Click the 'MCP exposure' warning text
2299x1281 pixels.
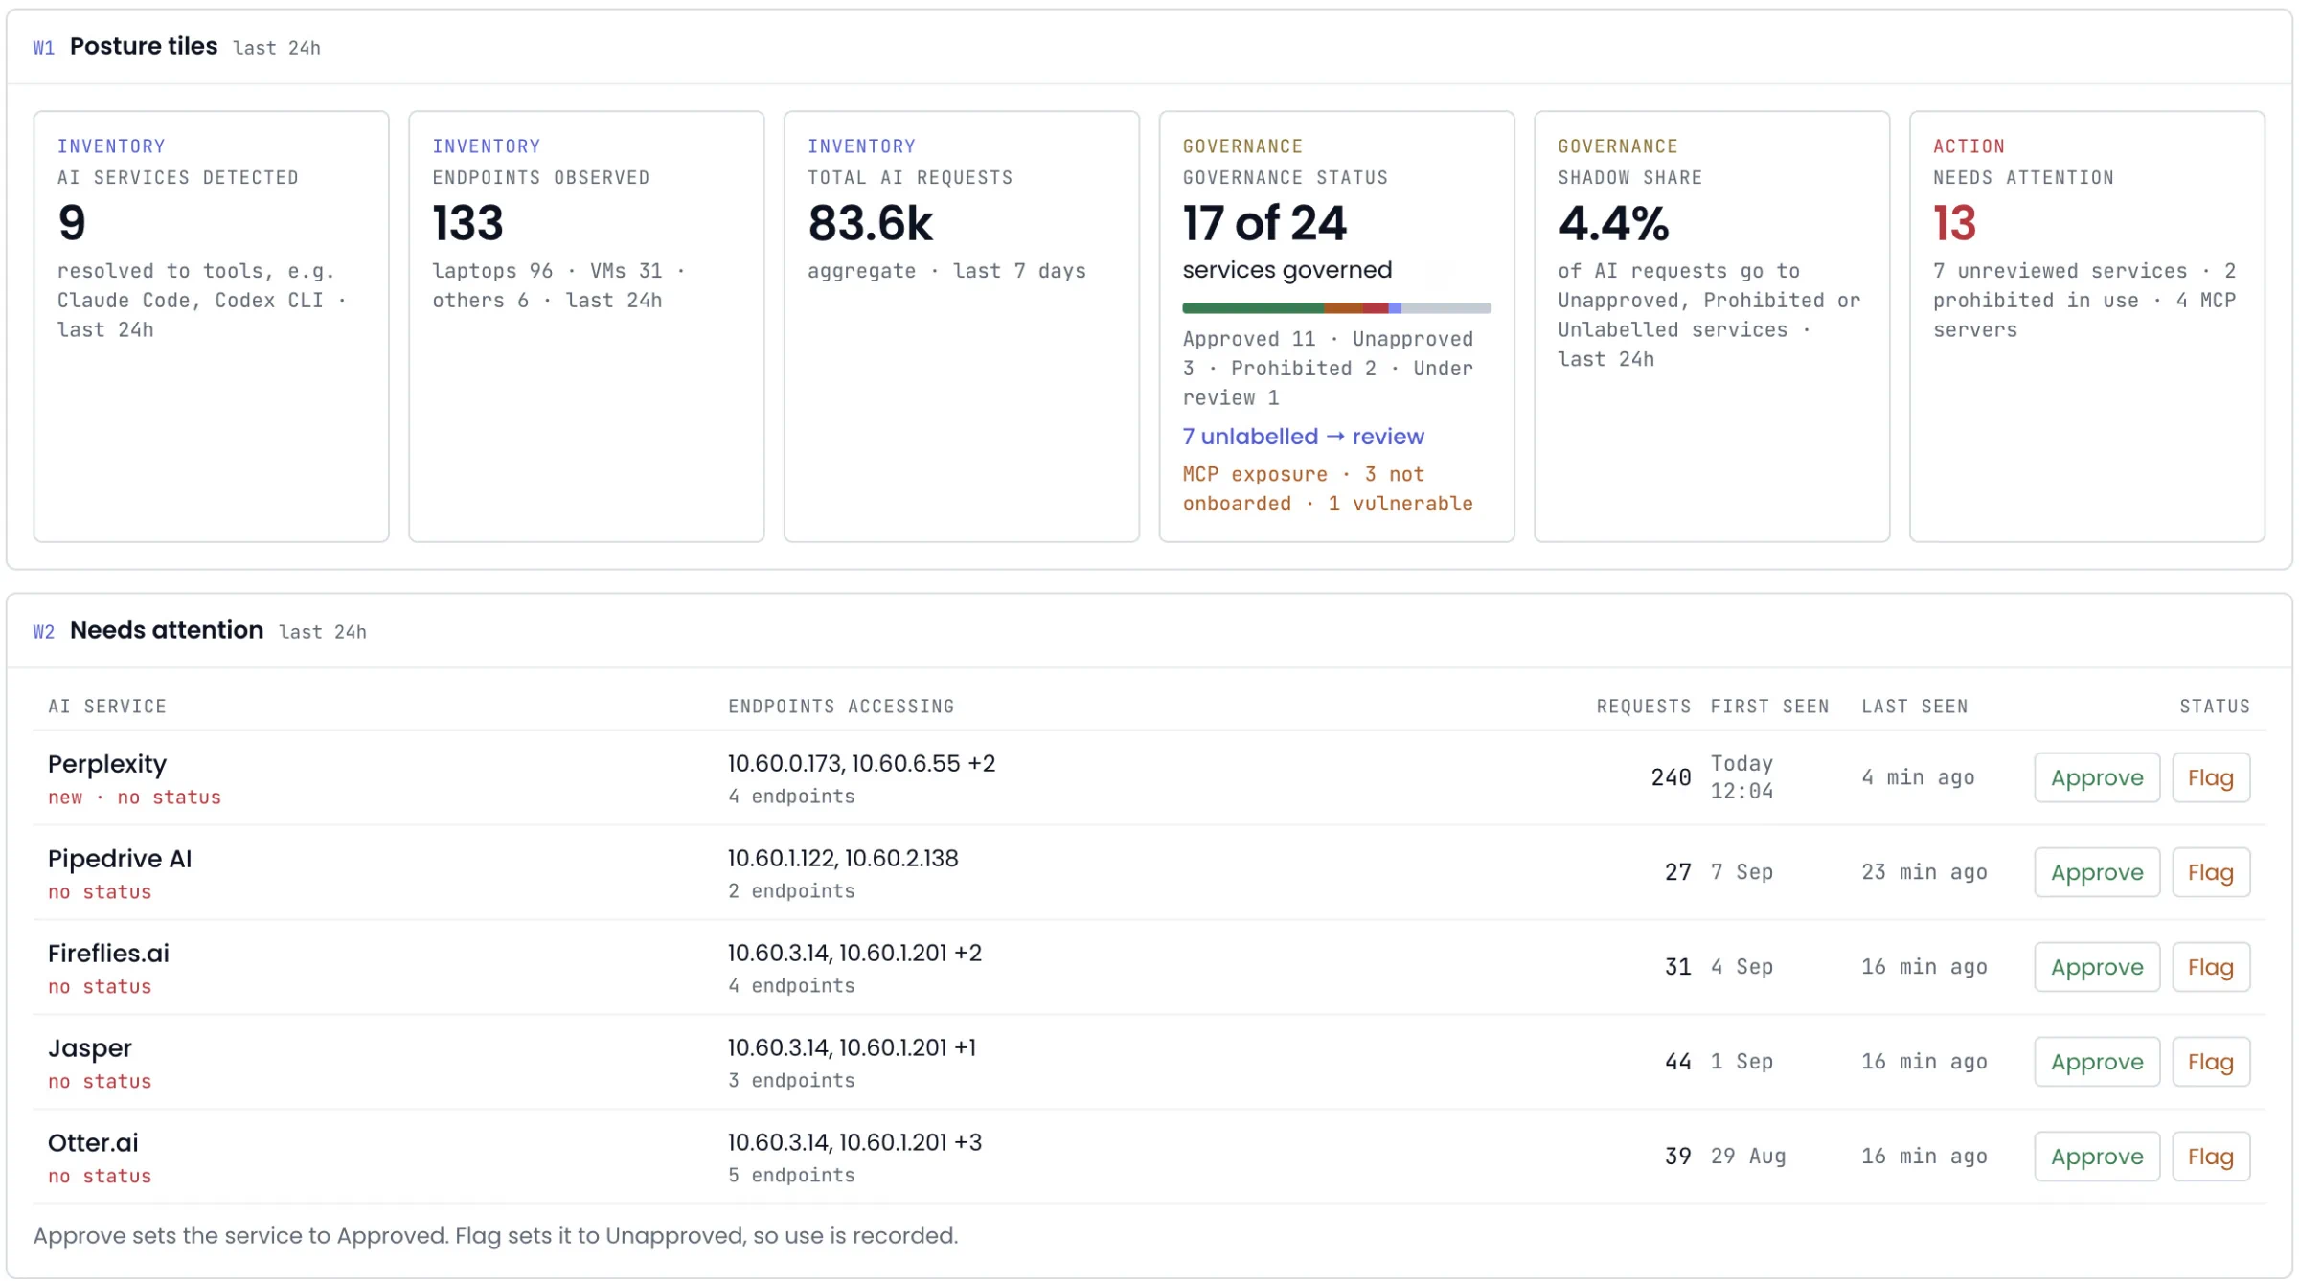[1328, 489]
